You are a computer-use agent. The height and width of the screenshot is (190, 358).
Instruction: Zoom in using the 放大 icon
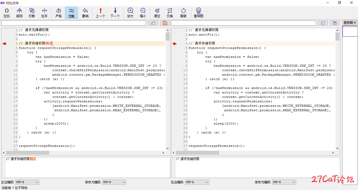tap(130, 13)
